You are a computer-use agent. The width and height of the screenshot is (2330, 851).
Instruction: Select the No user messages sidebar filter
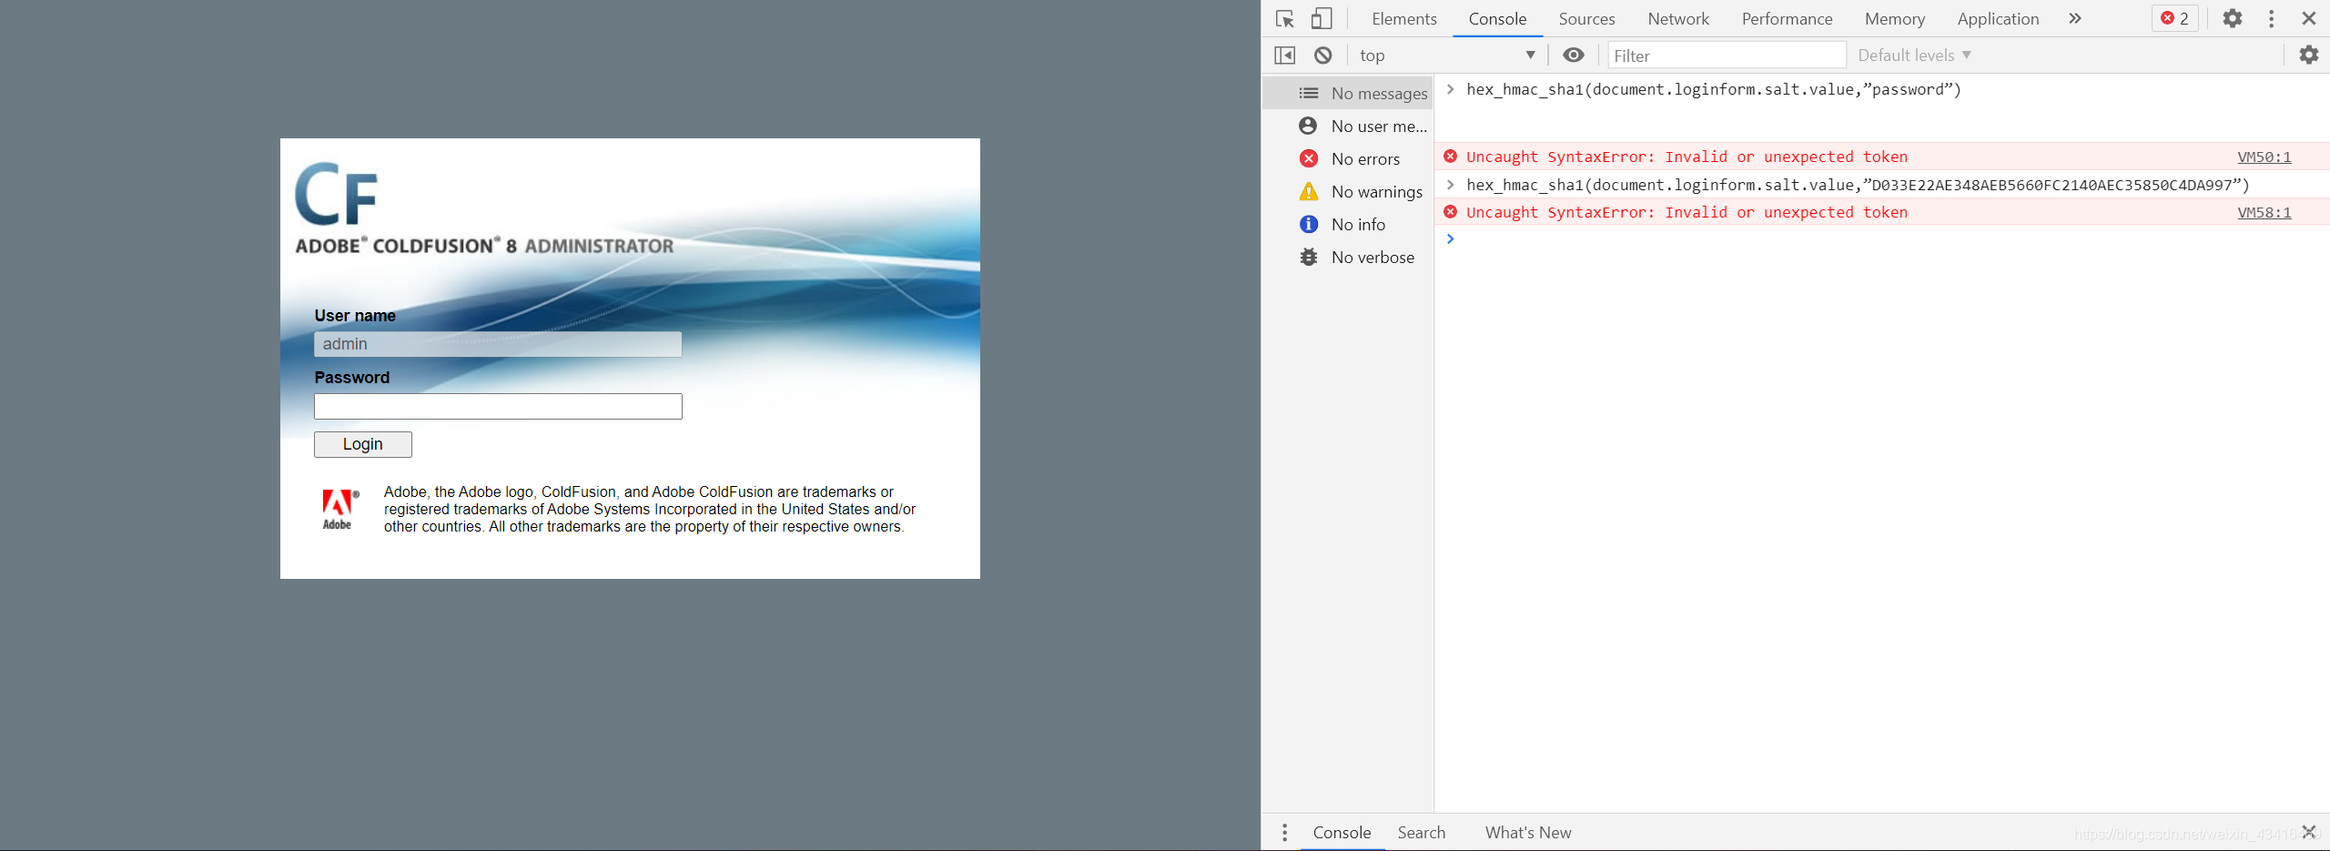pos(1348,126)
